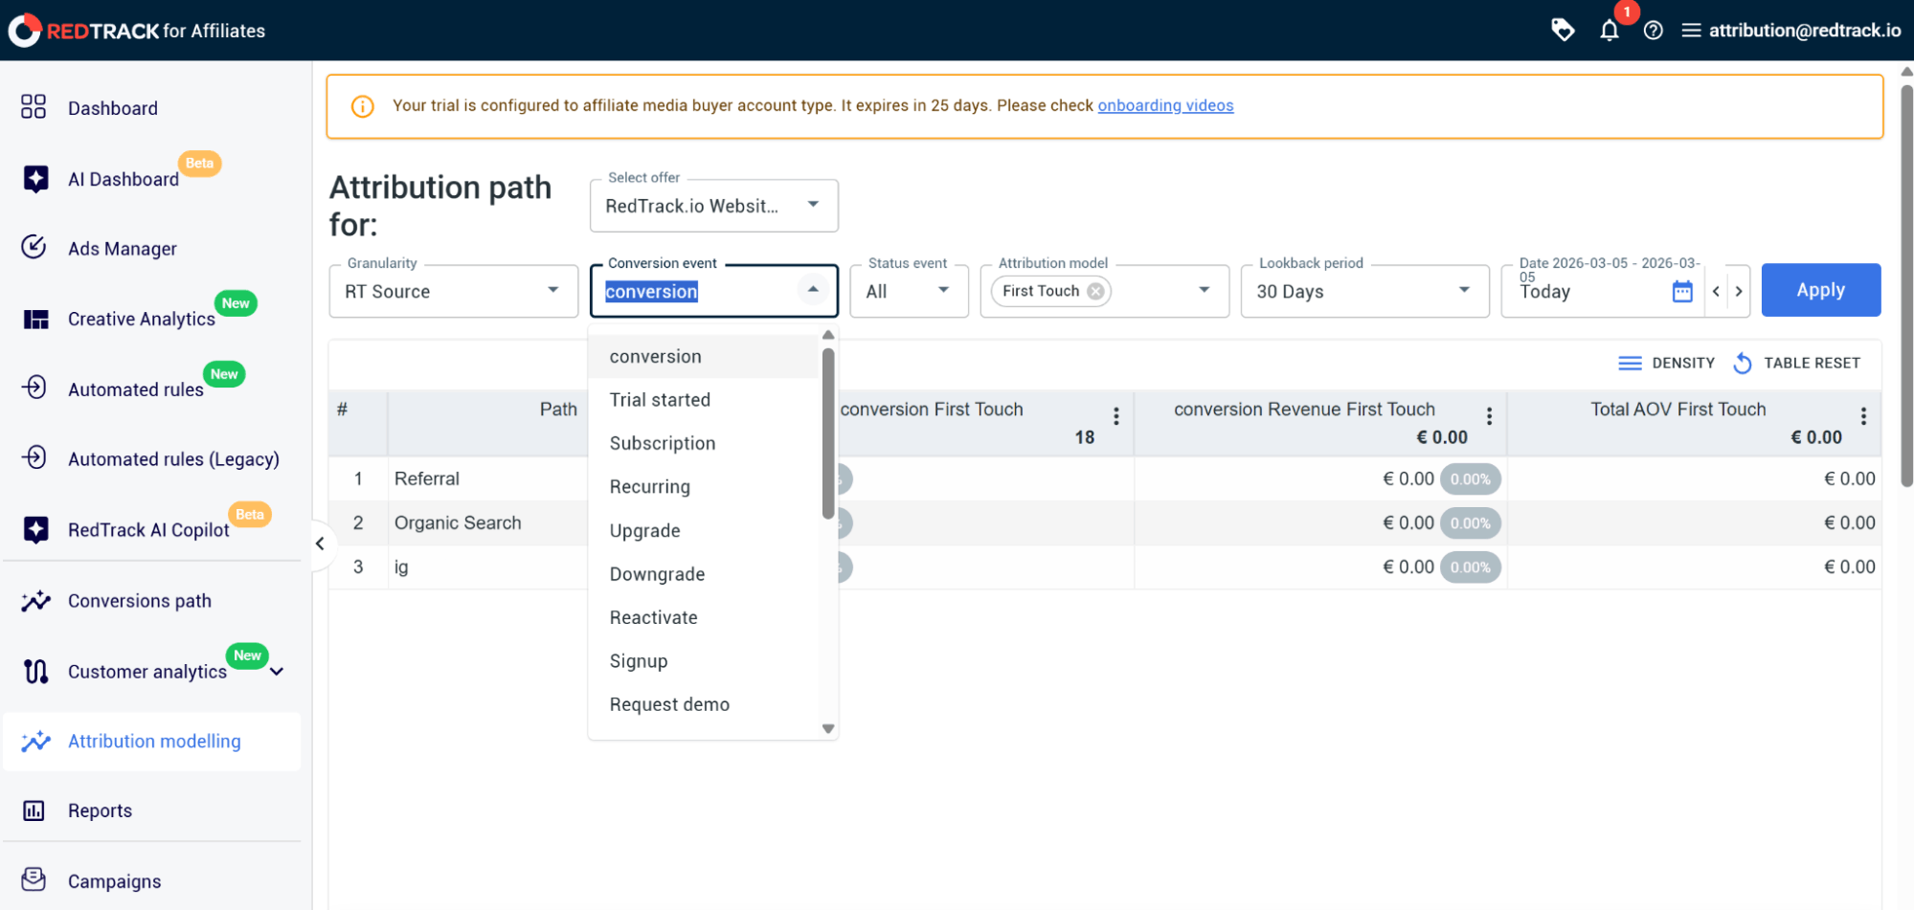Go to previous date with left arrow
The image size is (1914, 910).
1716,291
